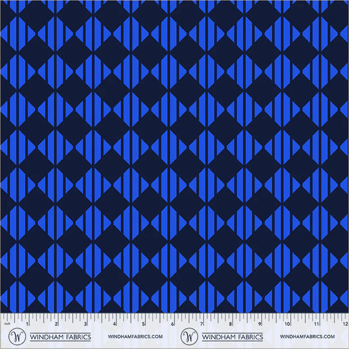This screenshot has height=349, width=349.
Task: Click the ruler number 6
Action: (172, 324)
